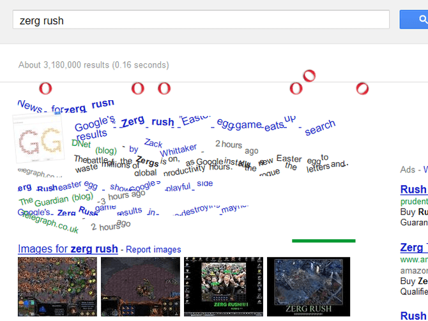Click The Guardian (blog) source text

tap(56, 200)
